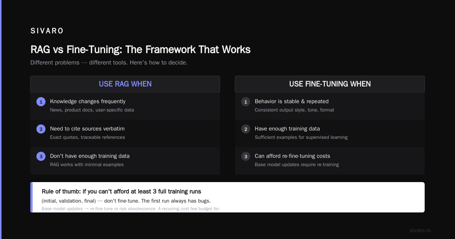The height and width of the screenshot is (239, 455).
Task: Select "Behavior is stable & repeated" item
Action: (x=330, y=106)
